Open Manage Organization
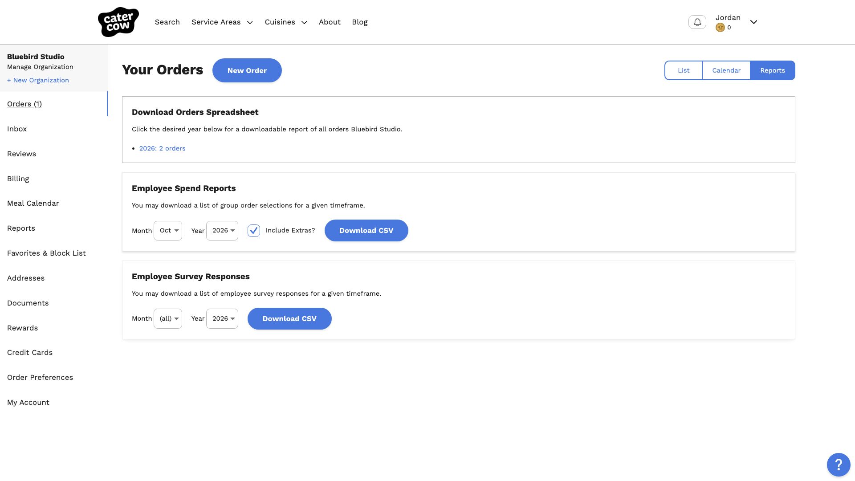The height and width of the screenshot is (481, 855). (x=40, y=67)
